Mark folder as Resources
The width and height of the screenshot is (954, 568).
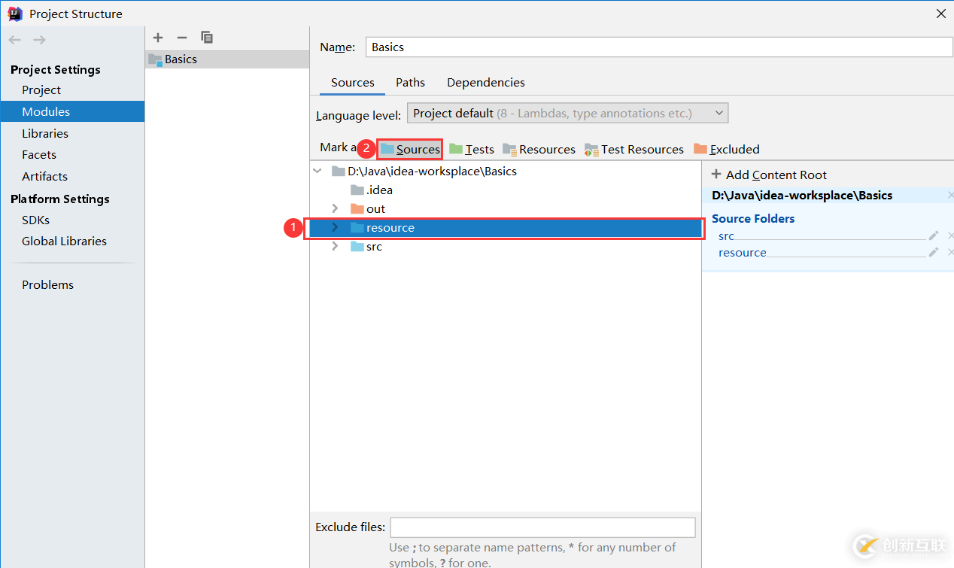(x=539, y=149)
